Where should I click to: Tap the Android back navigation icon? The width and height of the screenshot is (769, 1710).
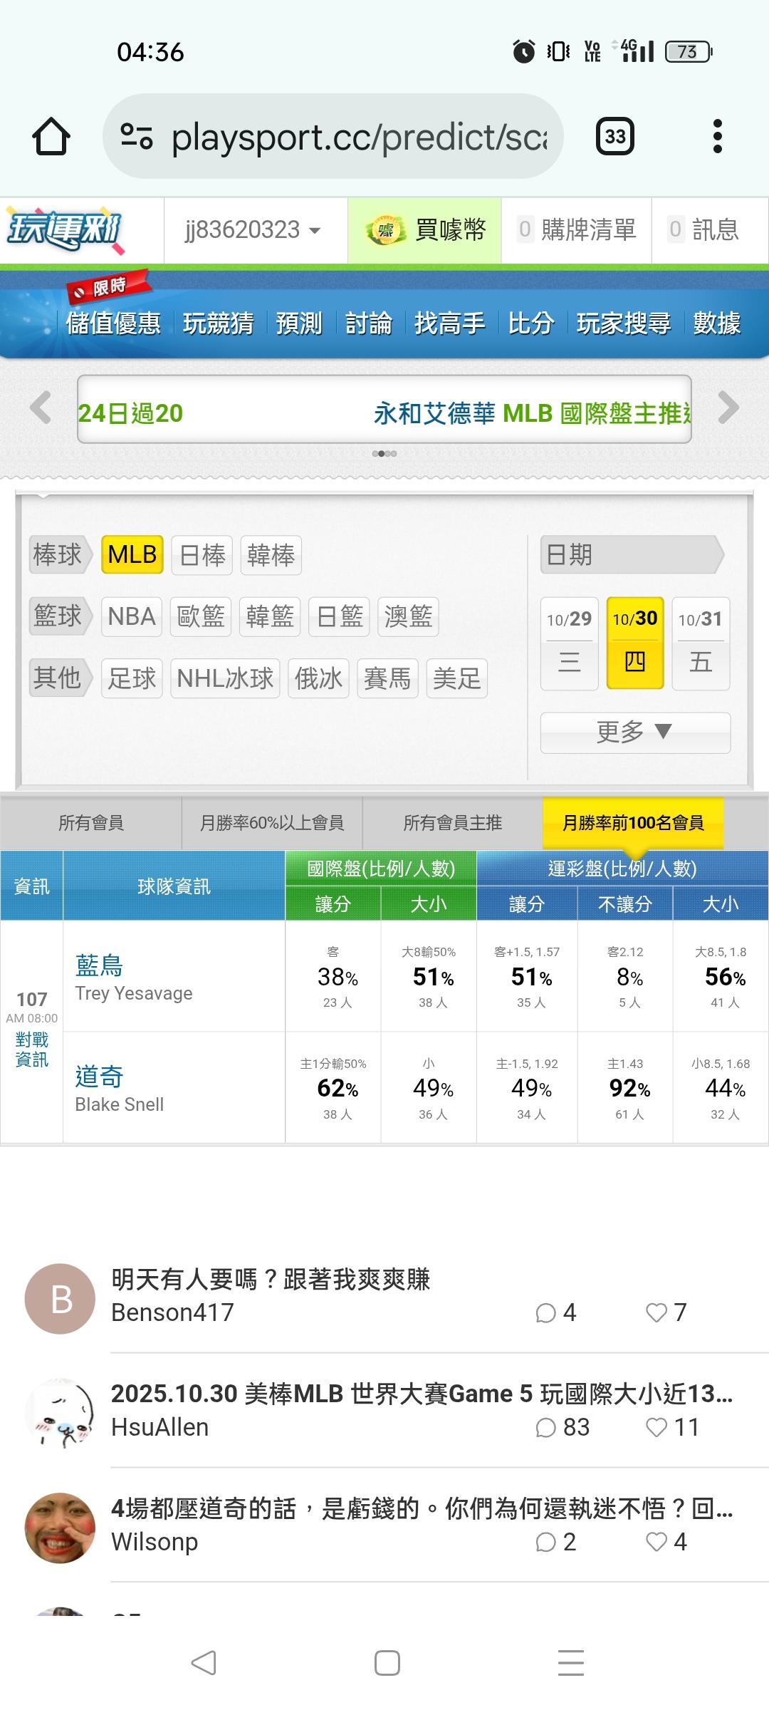(204, 1663)
